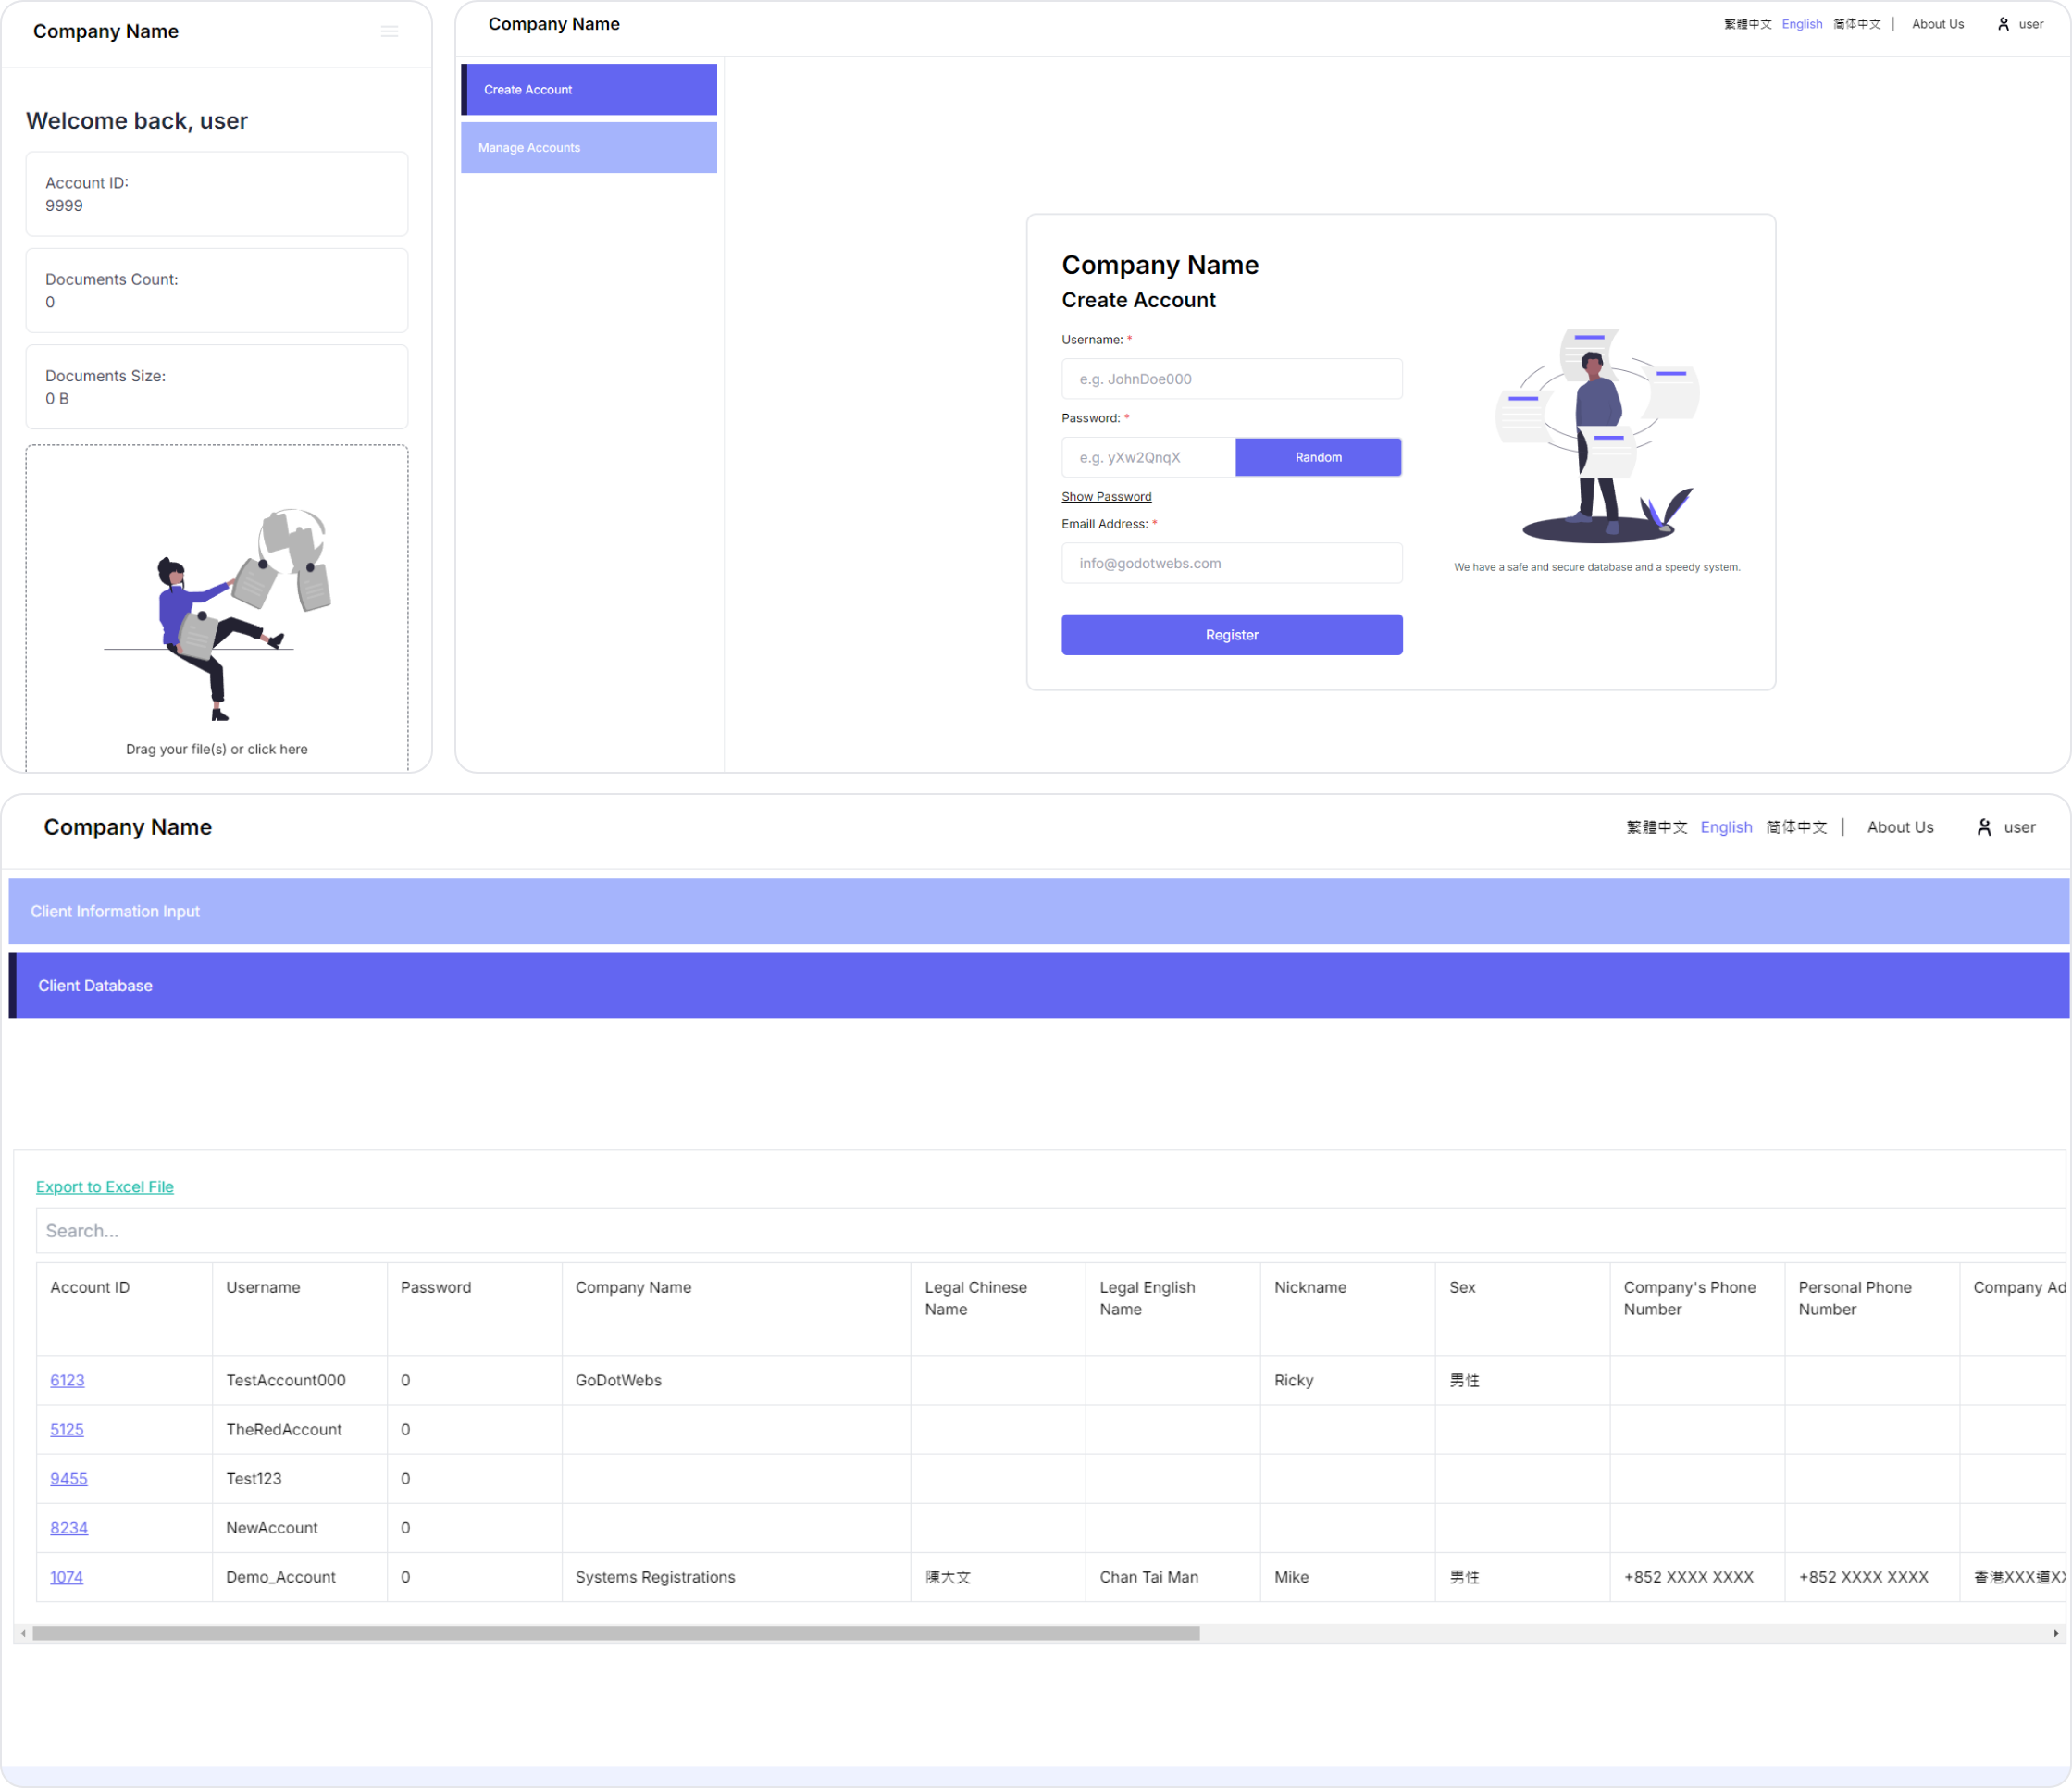This screenshot has width=2072, height=1788.
Task: Open account 1074 link in table
Action: pos(66,1577)
